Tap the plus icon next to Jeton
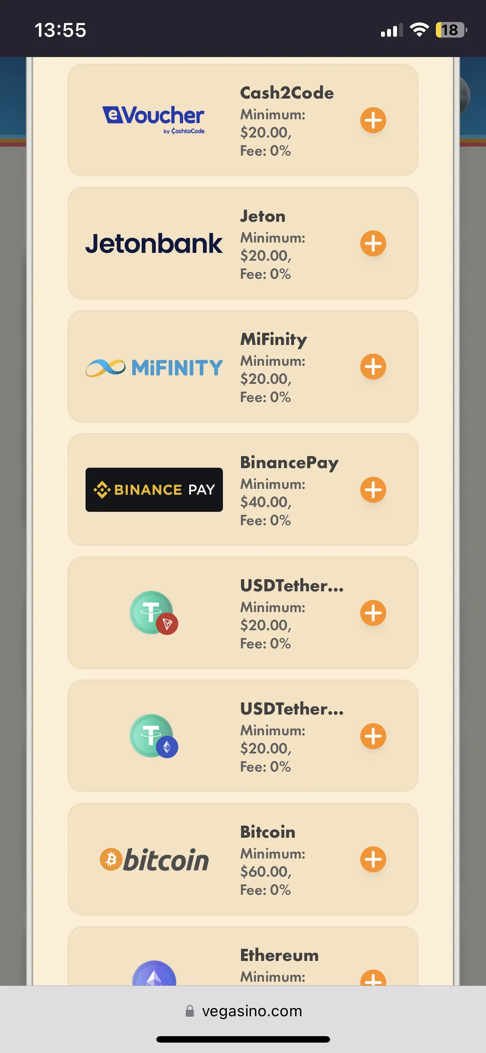This screenshot has width=486, height=1053. pyautogui.click(x=373, y=243)
